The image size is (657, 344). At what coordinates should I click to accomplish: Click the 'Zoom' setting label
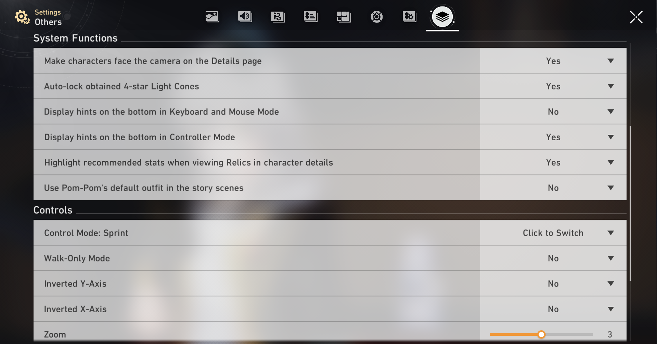click(55, 334)
